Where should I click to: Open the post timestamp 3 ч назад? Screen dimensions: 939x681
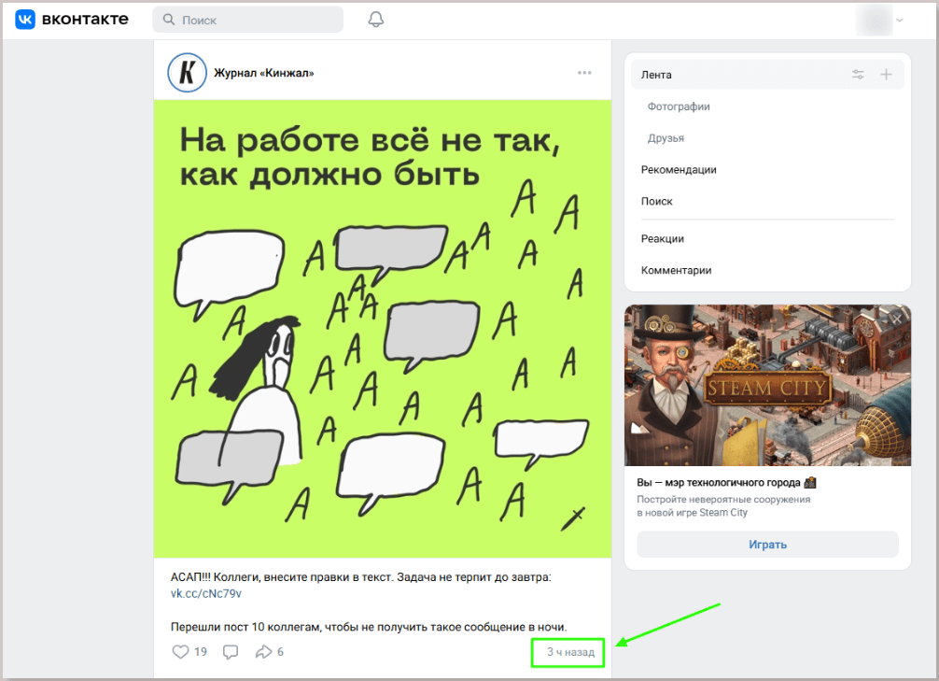[x=570, y=652]
